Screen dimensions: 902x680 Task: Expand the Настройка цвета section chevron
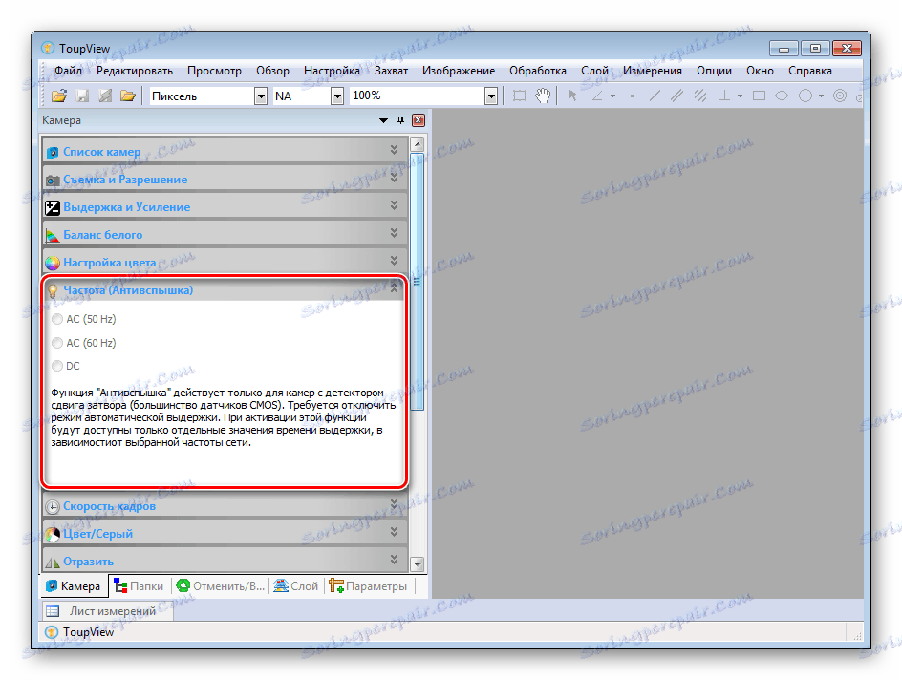coord(394,260)
